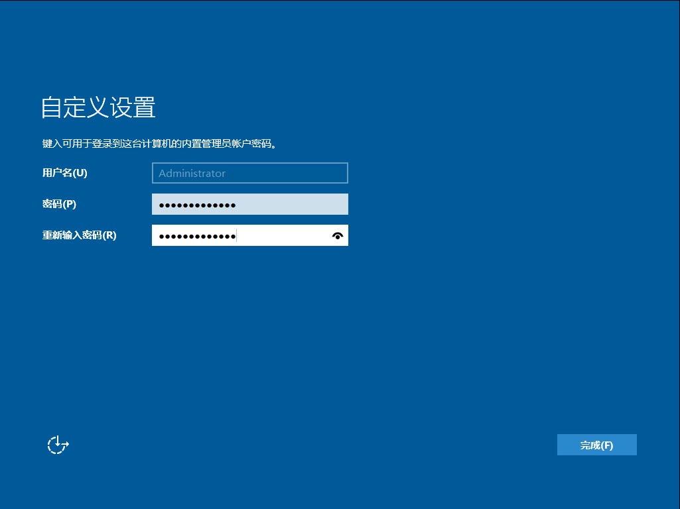680x509 pixels.
Task: Click the 完成 text on the finish button
Action: click(x=590, y=445)
